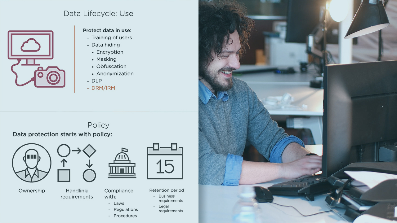Viewport: 397px width, 223px height.
Task: Click the "Protect data in use:" heading
Action: click(107, 30)
